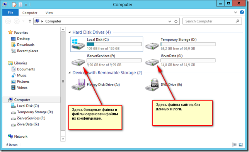Viewport: 249px width, 152px height.
Task: Switch to Large icons view in status bar
Action: point(241,144)
